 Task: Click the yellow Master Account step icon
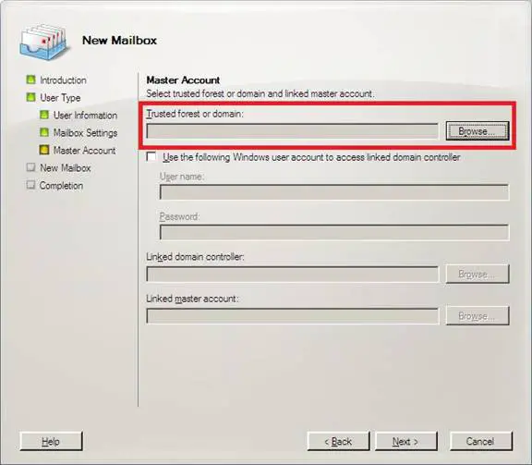coord(44,150)
